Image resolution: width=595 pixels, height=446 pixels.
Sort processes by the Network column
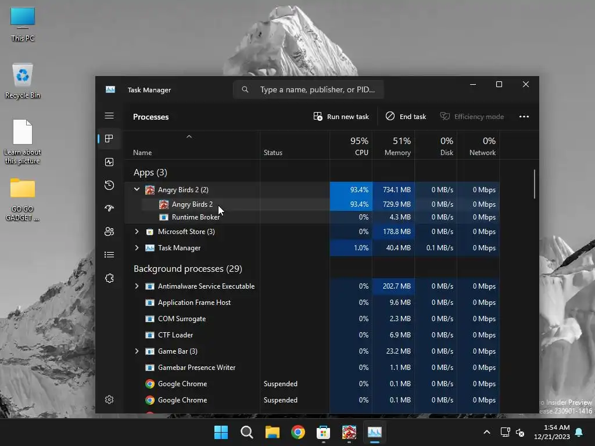coord(479,146)
